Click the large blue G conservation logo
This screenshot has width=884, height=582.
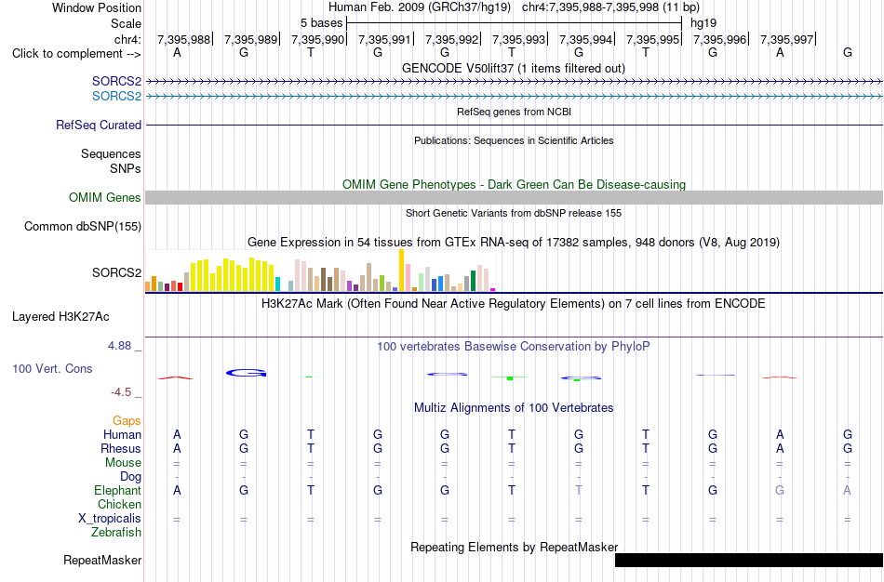(246, 373)
